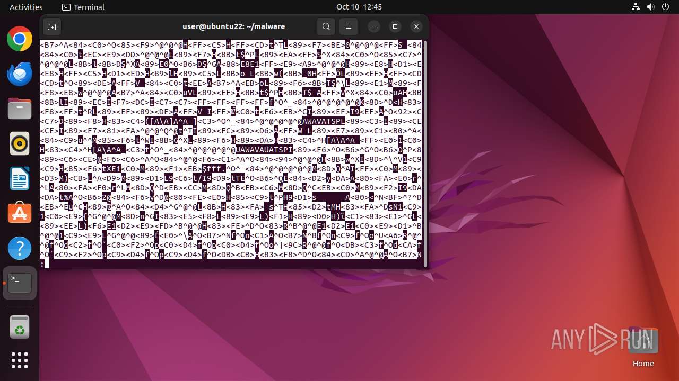Viewport: 679px width, 381px height.
Task: Maximize the terminal window
Action: coord(395,26)
